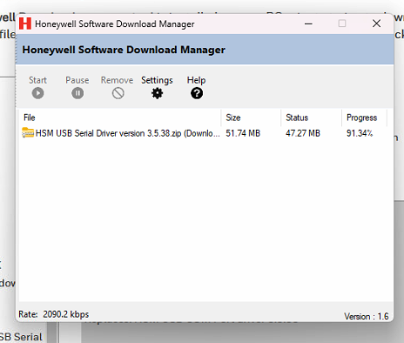Click the 47.27 MB status value
This screenshot has height=343, width=404.
click(x=303, y=133)
